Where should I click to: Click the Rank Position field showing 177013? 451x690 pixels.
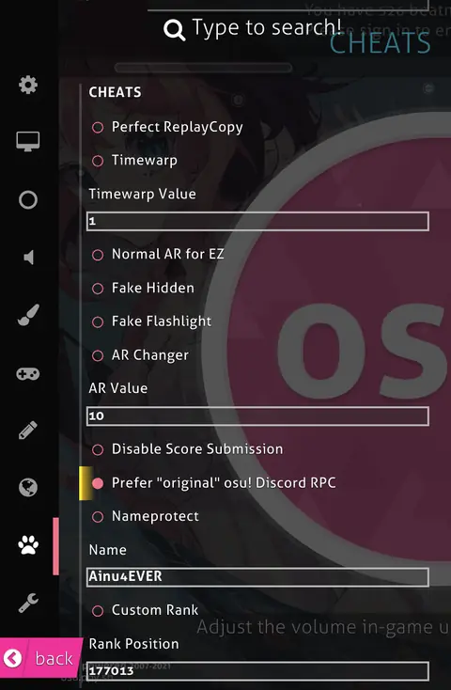[257, 671]
